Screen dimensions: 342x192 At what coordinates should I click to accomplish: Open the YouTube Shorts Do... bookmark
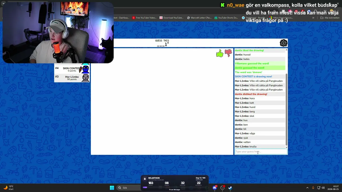[226, 18]
